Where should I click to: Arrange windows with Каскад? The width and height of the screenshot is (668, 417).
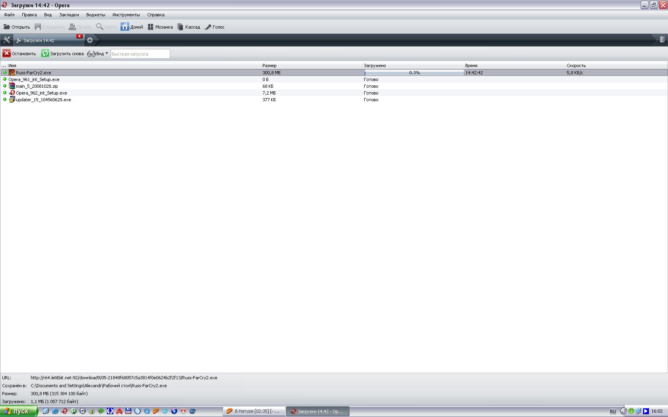coord(189,27)
